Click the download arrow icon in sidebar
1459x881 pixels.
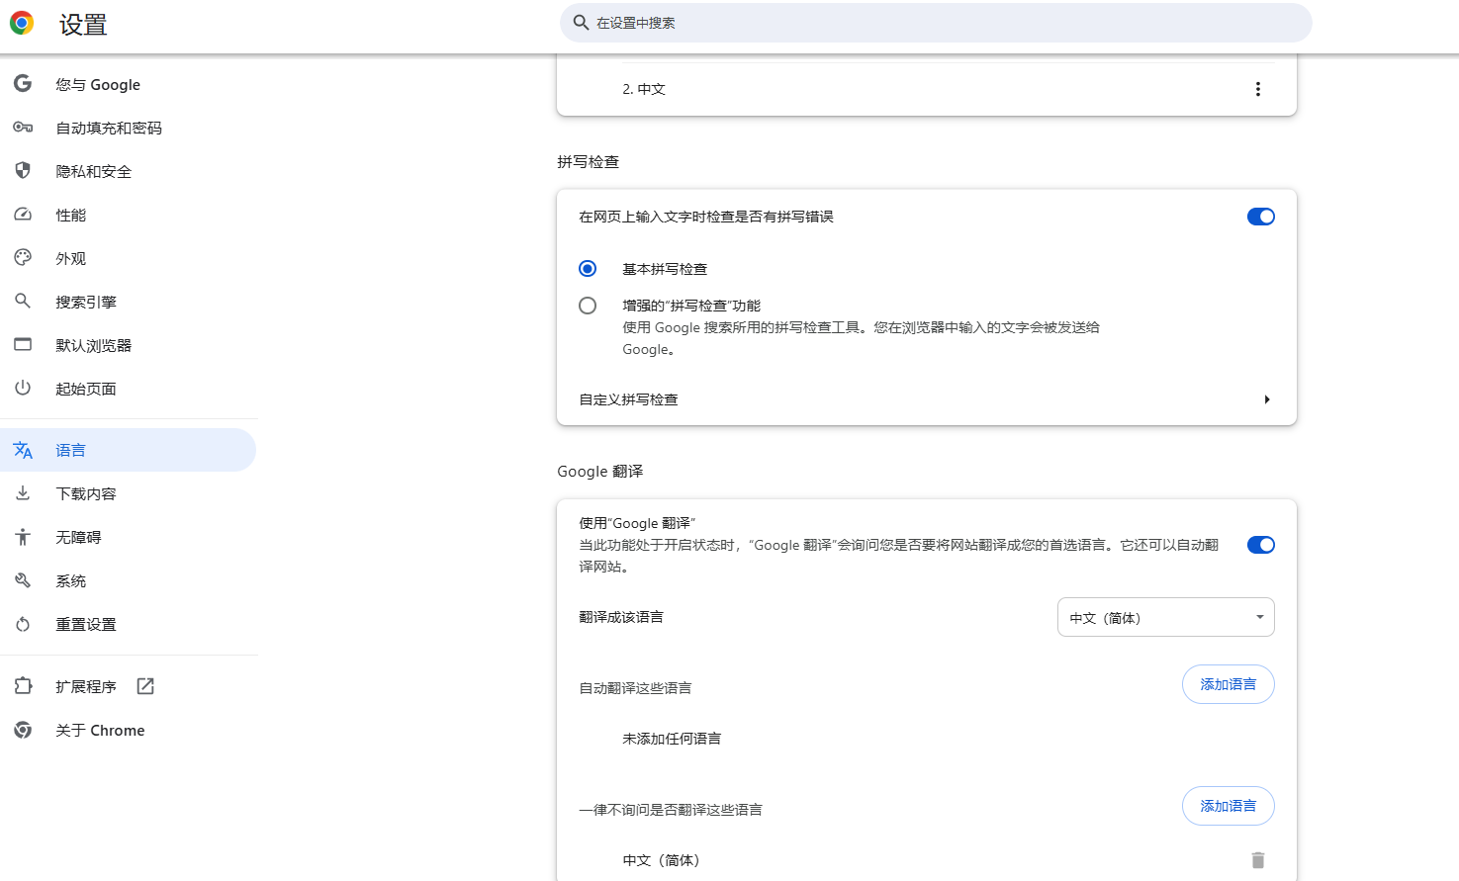pos(23,493)
